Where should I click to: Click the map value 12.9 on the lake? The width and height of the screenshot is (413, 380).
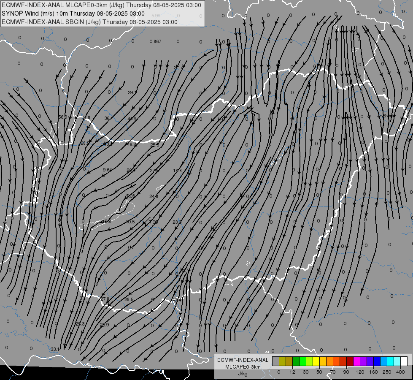coord(106,221)
